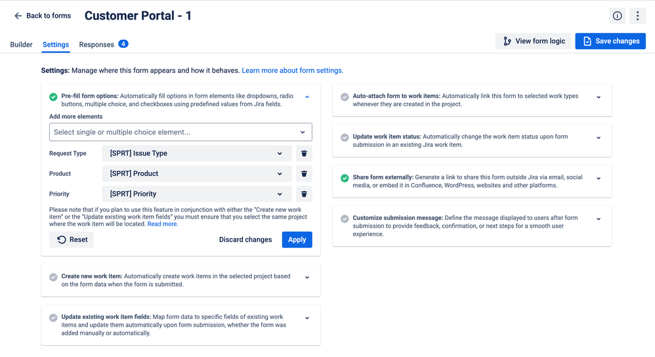
Task: Delete the Request Type mapping via trash icon
Action: coord(304,154)
